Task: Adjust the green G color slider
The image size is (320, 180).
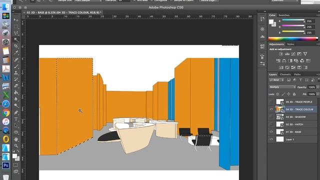Action: point(293,25)
